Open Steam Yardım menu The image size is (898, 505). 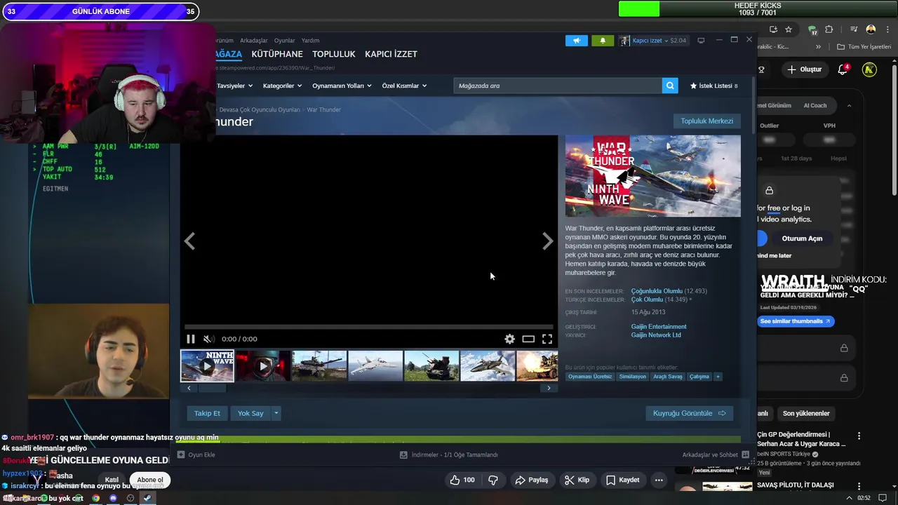point(310,41)
